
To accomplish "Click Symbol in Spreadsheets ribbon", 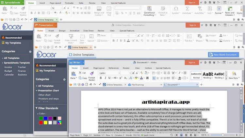I will [176, 10].
